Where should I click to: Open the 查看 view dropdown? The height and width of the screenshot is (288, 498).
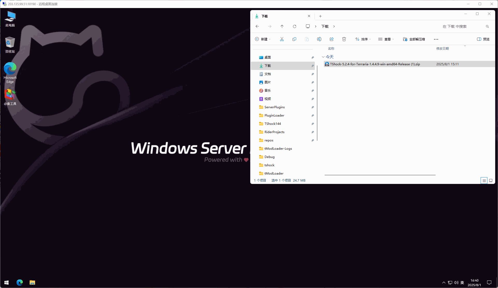pyautogui.click(x=386, y=39)
